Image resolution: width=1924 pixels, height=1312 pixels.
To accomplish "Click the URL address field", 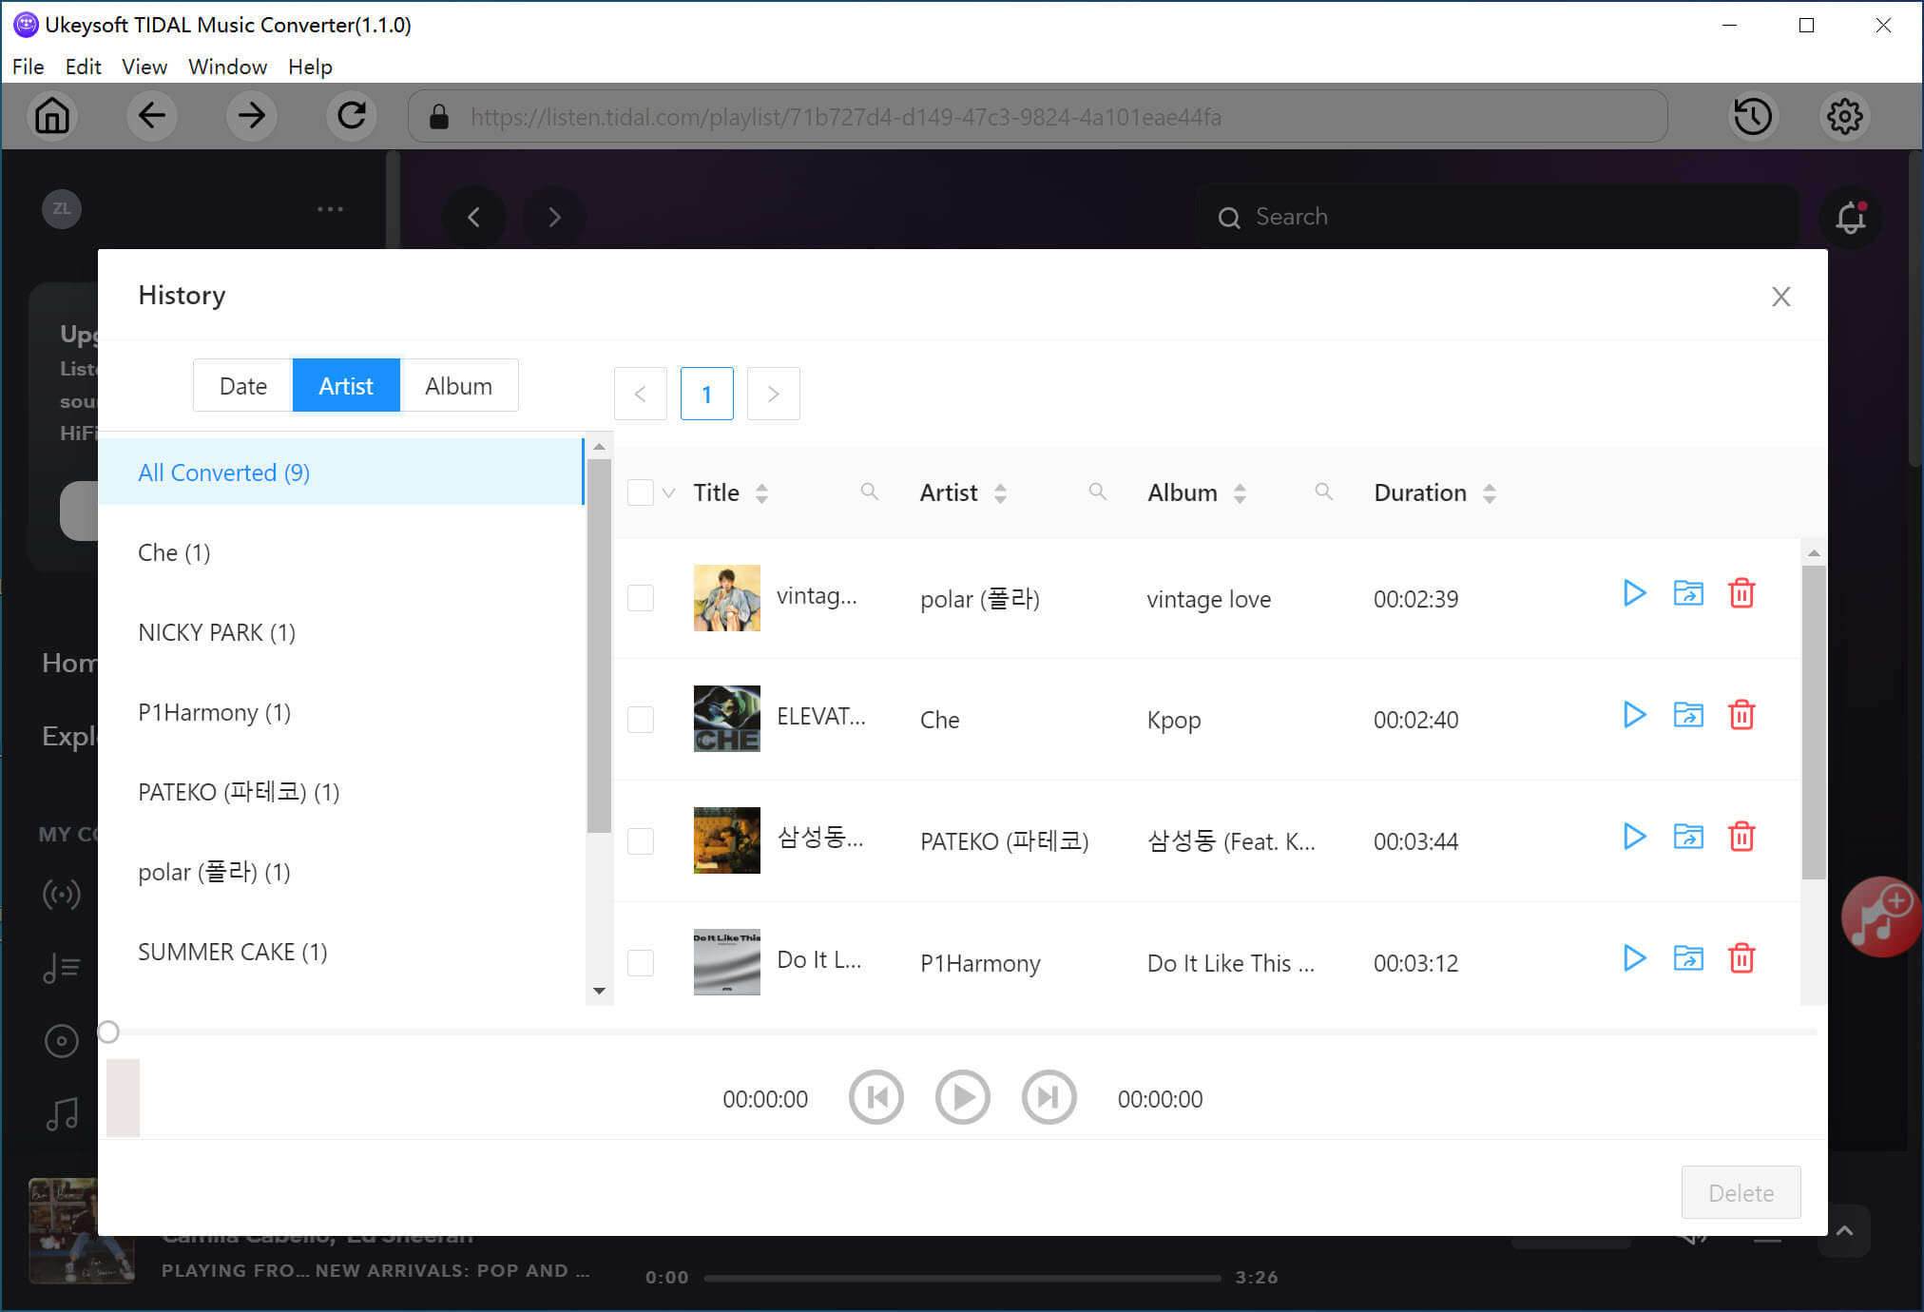I will tap(1038, 116).
